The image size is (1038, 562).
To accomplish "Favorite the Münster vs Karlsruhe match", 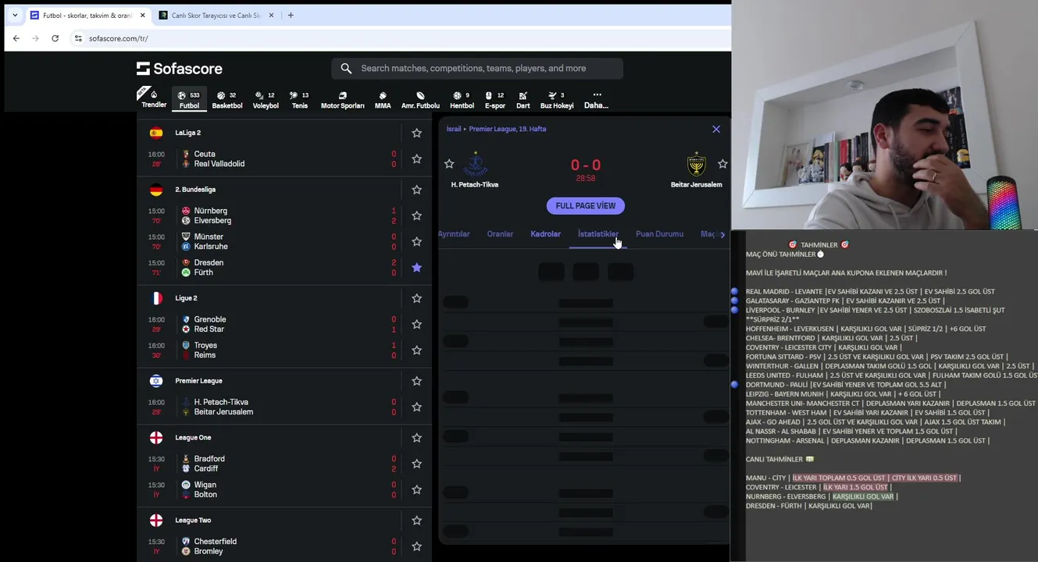I will tap(416, 241).
